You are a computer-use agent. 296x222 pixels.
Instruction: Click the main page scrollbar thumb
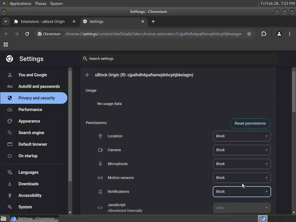tap(294, 92)
